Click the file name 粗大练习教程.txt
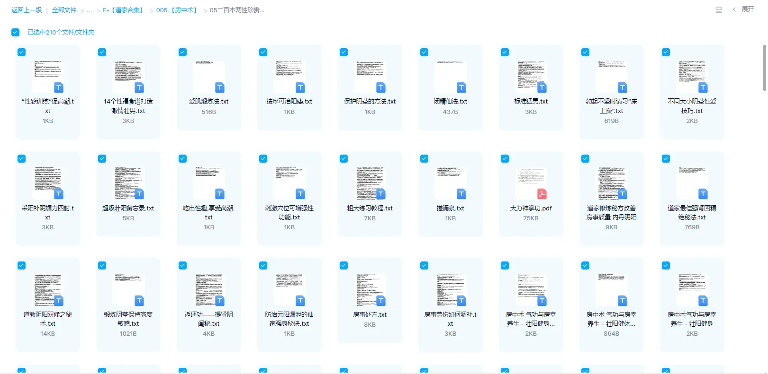Screen dimensions: 768x374 [x=370, y=208]
